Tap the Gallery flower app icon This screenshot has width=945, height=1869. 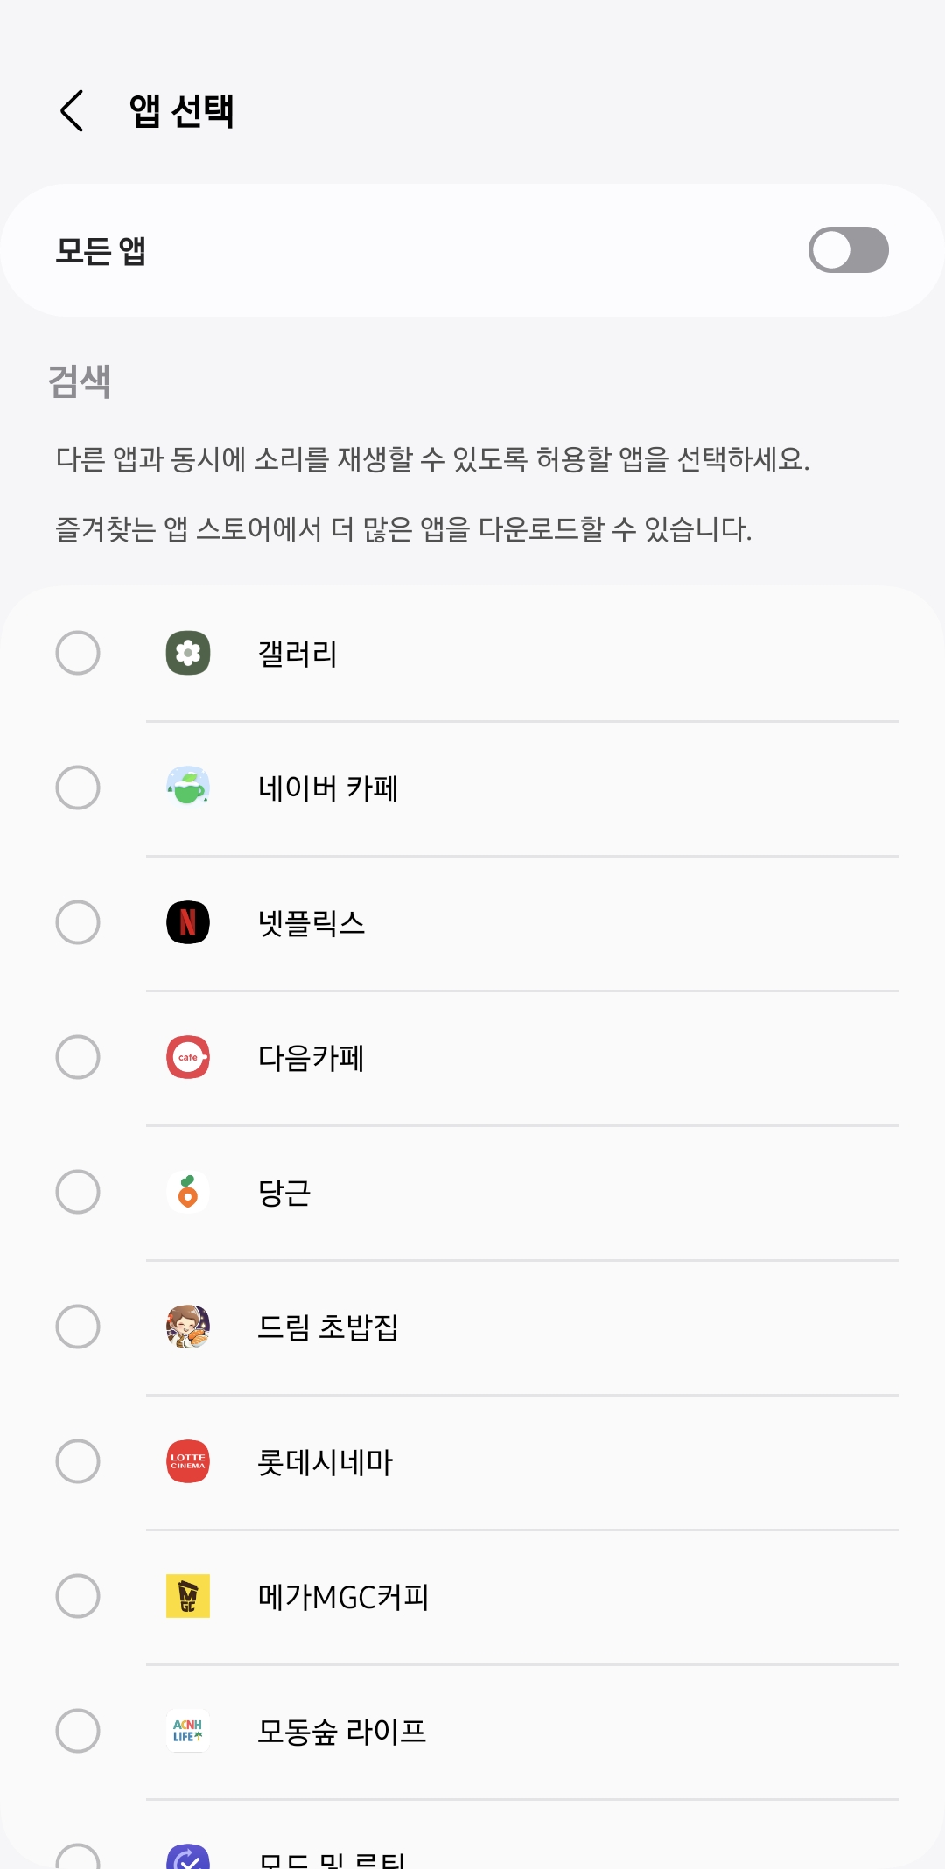(x=188, y=653)
